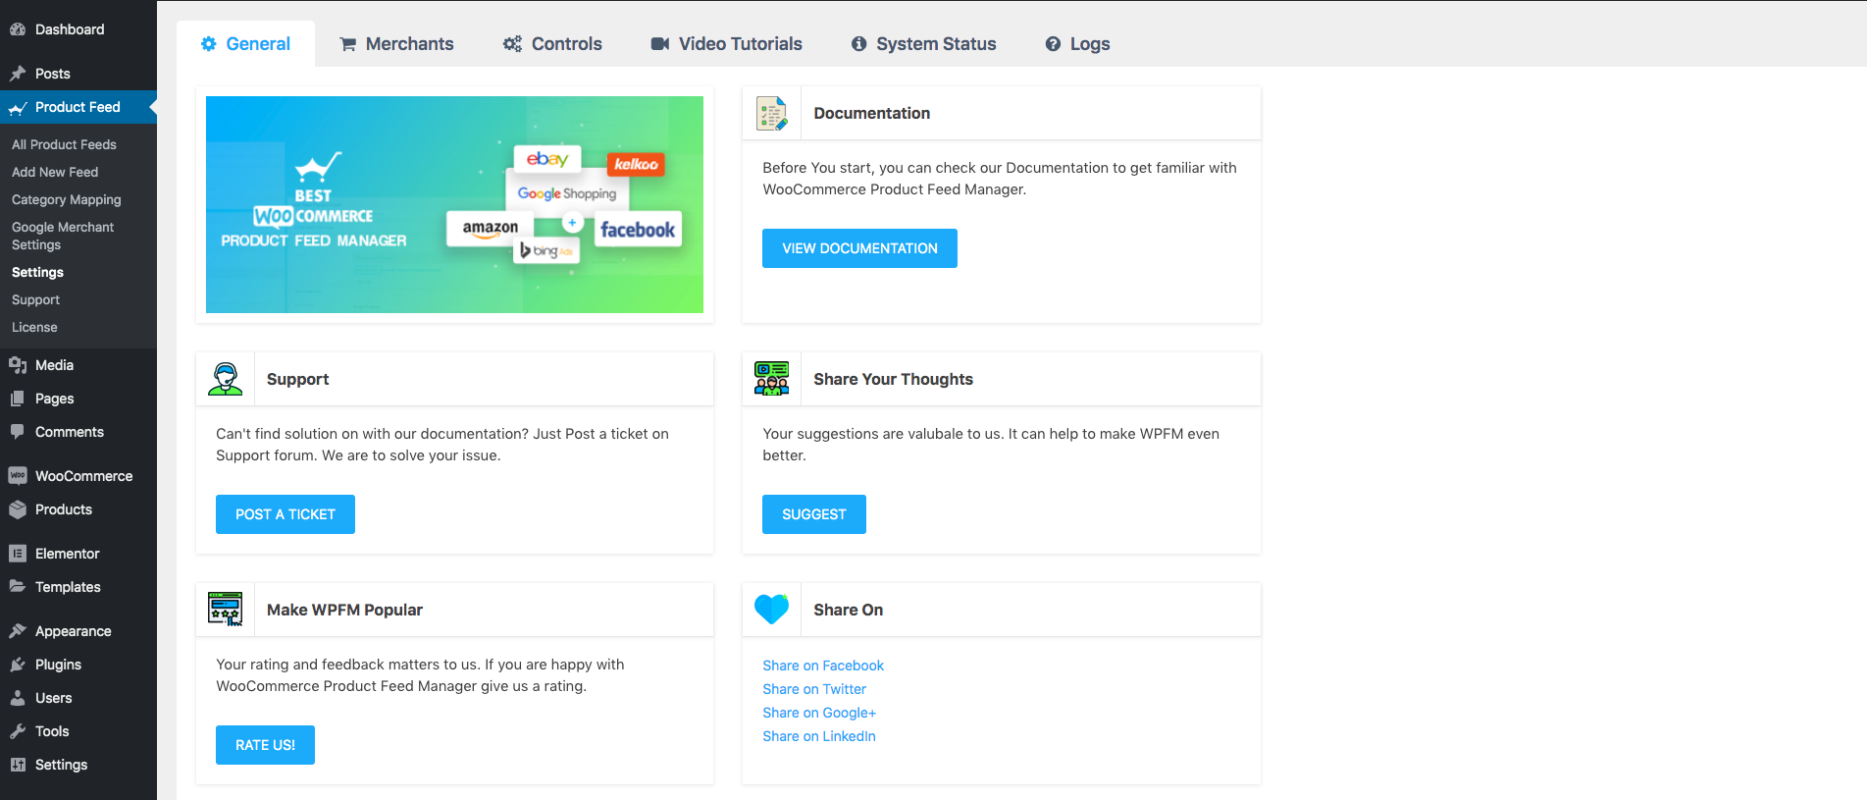Image resolution: width=1867 pixels, height=800 pixels.
Task: Open WooCommerce menu item
Action: [78, 476]
